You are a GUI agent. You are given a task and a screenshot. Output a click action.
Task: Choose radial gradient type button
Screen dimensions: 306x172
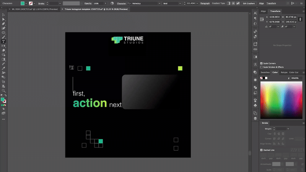(x=233, y=3)
